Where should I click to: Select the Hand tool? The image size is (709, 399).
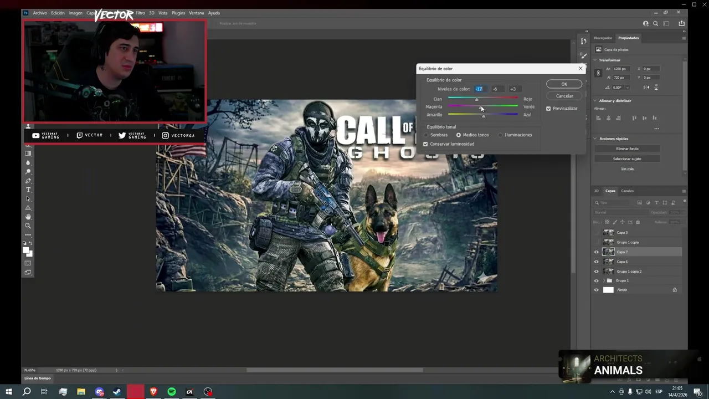click(x=28, y=217)
